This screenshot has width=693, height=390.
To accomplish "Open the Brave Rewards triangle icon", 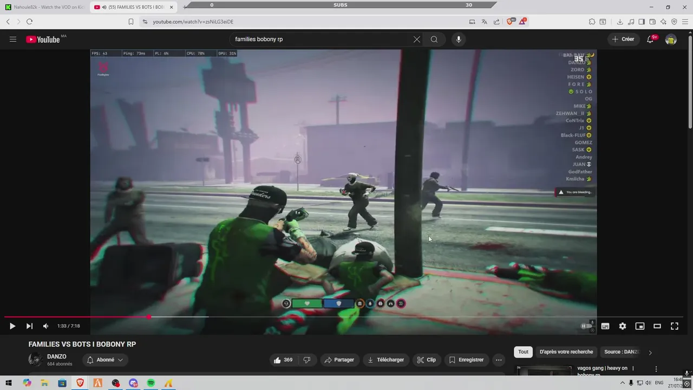I will (x=522, y=22).
